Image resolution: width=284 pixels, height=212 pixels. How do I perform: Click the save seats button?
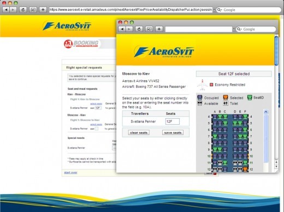173,132
